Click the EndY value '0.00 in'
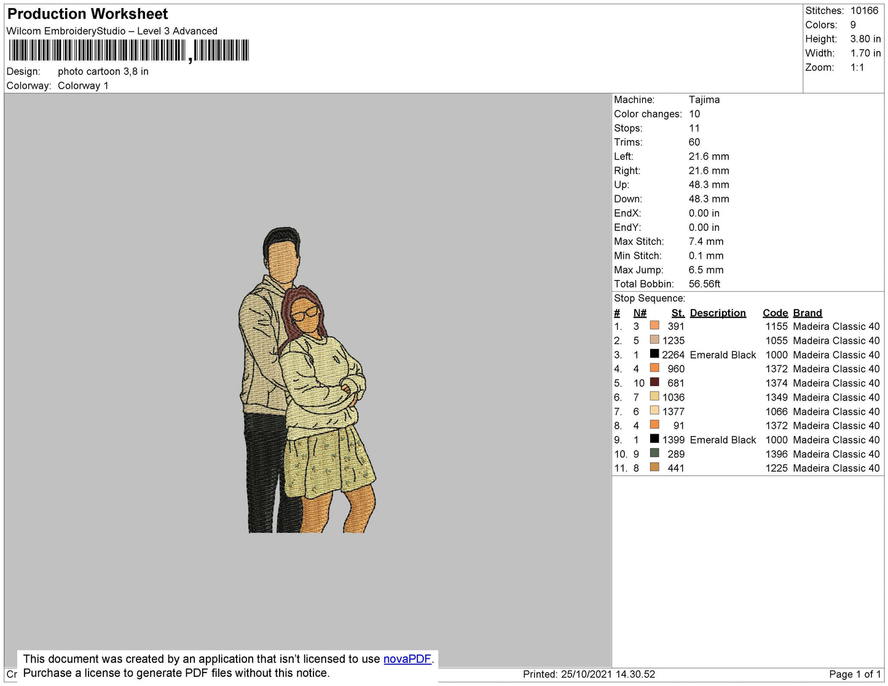This screenshot has width=888, height=686. tap(704, 227)
